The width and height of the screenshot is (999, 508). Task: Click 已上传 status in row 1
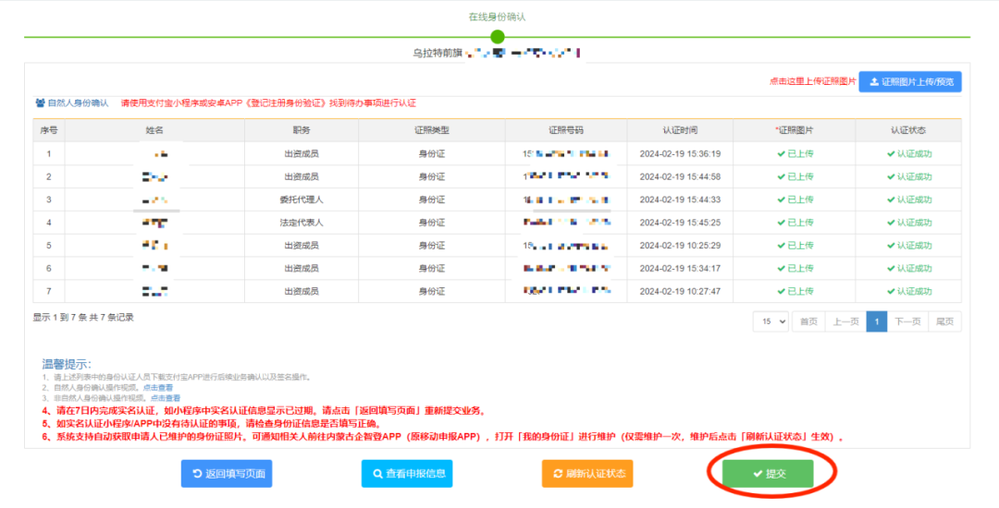tap(795, 154)
